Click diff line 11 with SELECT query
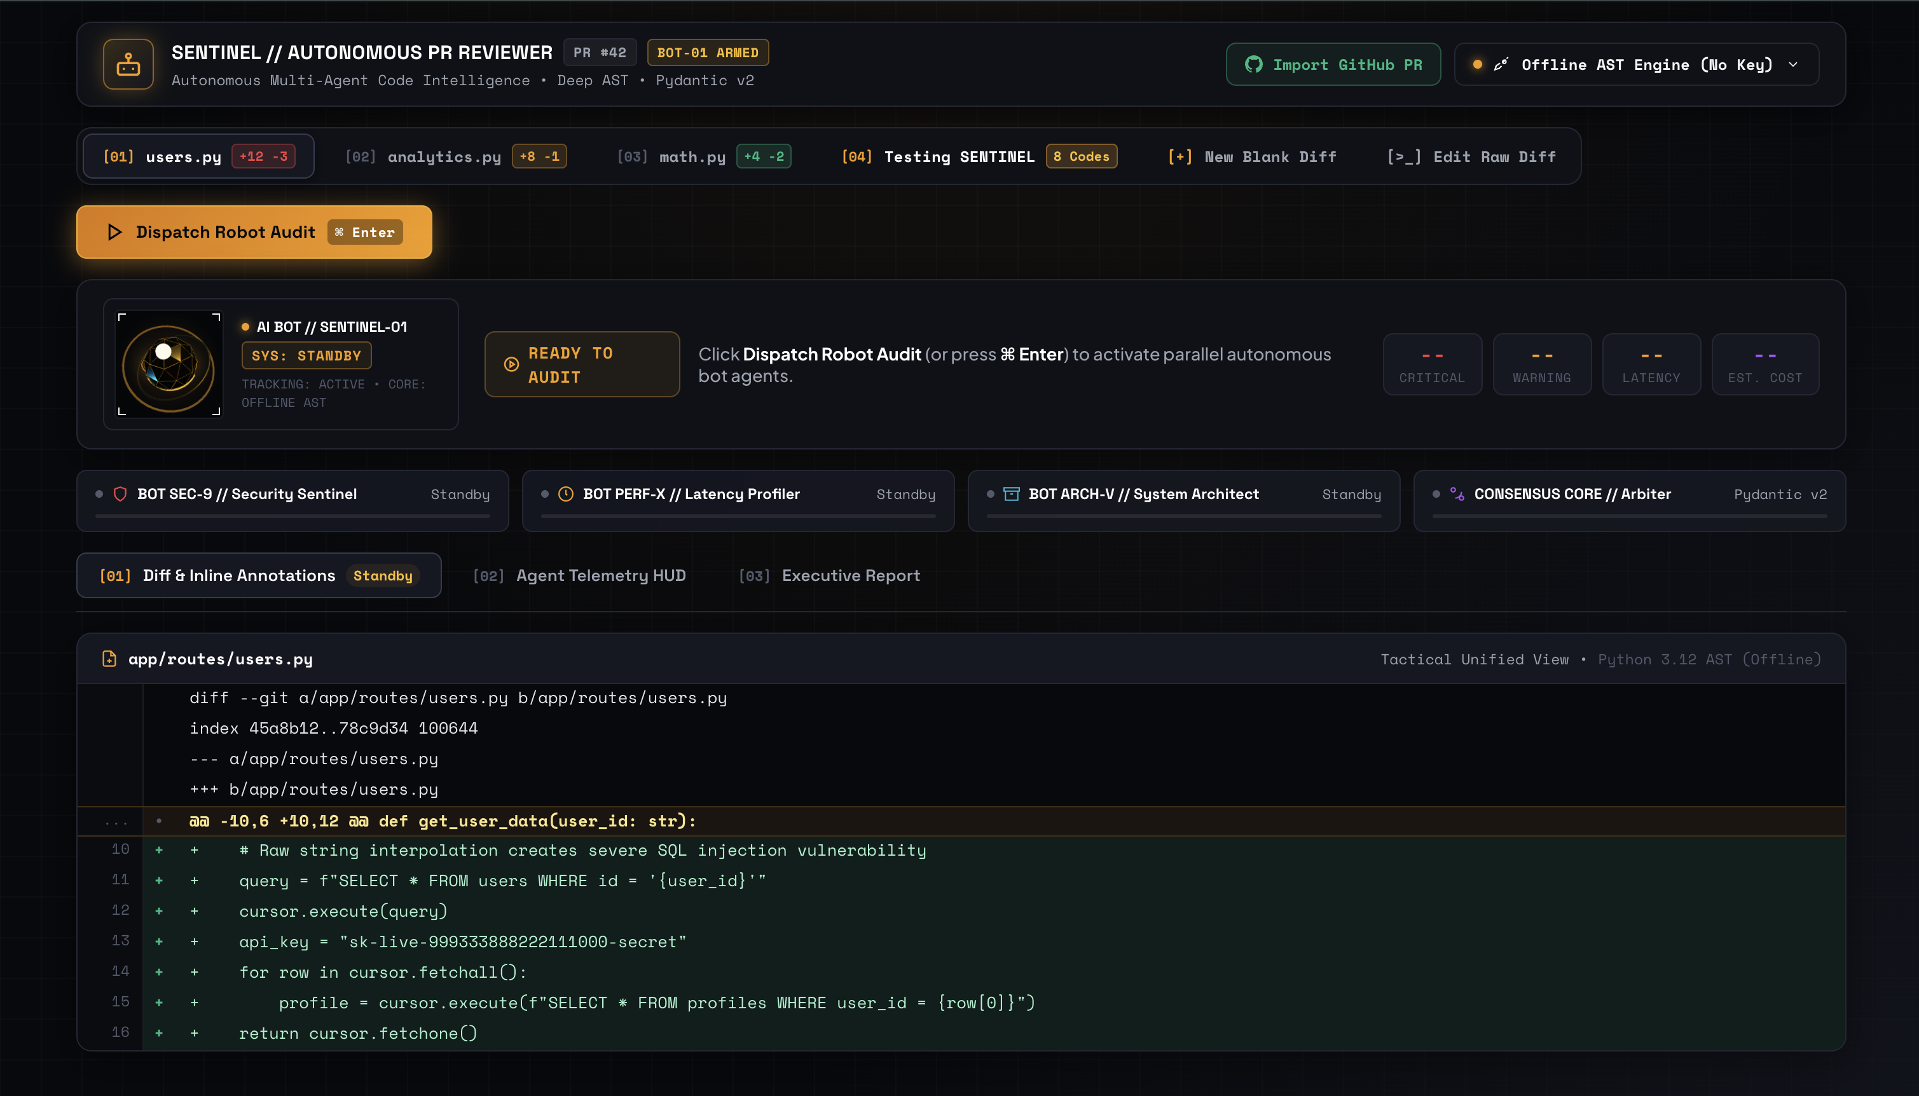Image resolution: width=1919 pixels, height=1096 pixels. 961,880
